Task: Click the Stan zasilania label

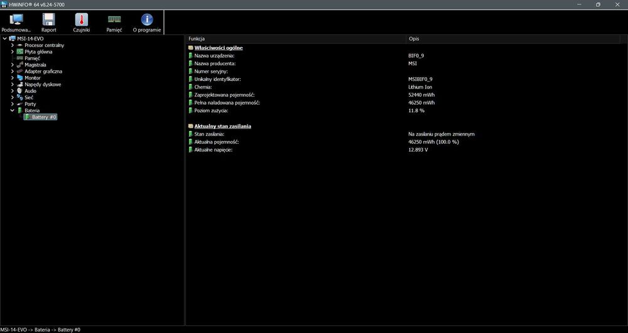Action: 210,134
